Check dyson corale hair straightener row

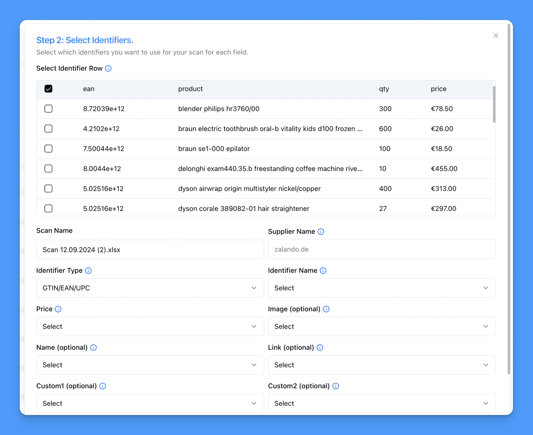tap(49, 208)
